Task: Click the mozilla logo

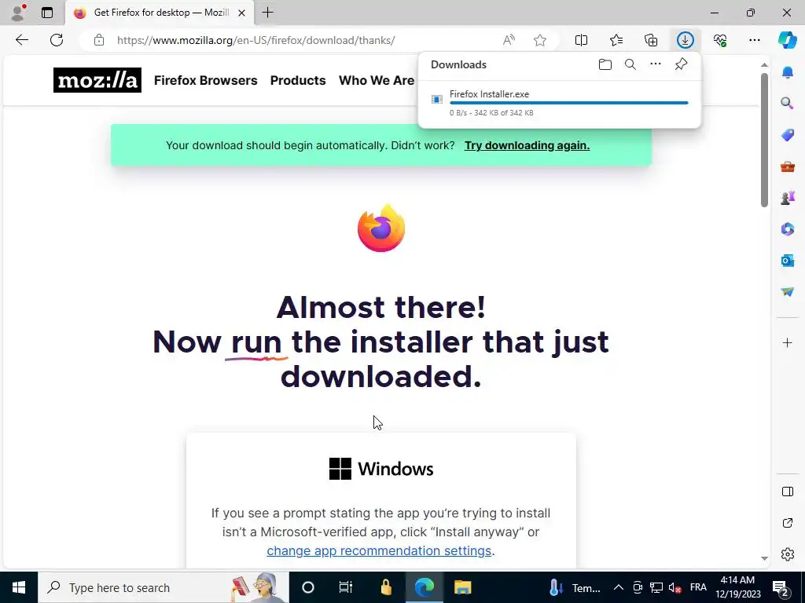Action: click(97, 80)
